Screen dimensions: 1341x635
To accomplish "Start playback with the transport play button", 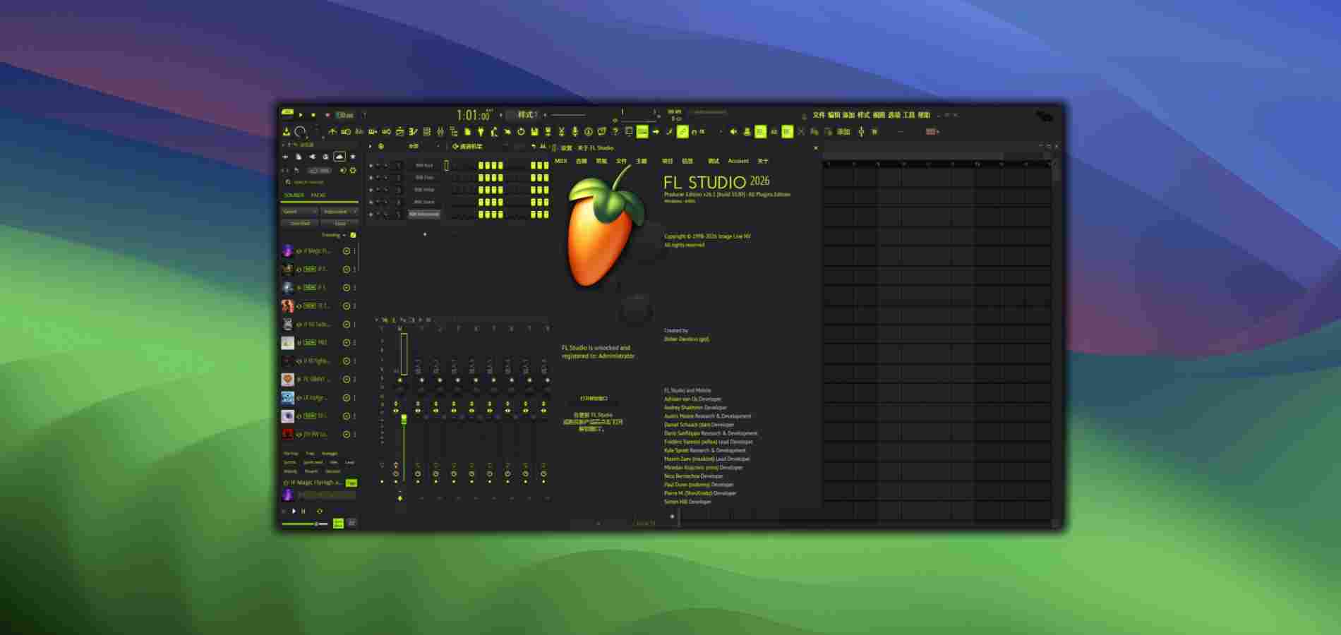I will tap(301, 114).
